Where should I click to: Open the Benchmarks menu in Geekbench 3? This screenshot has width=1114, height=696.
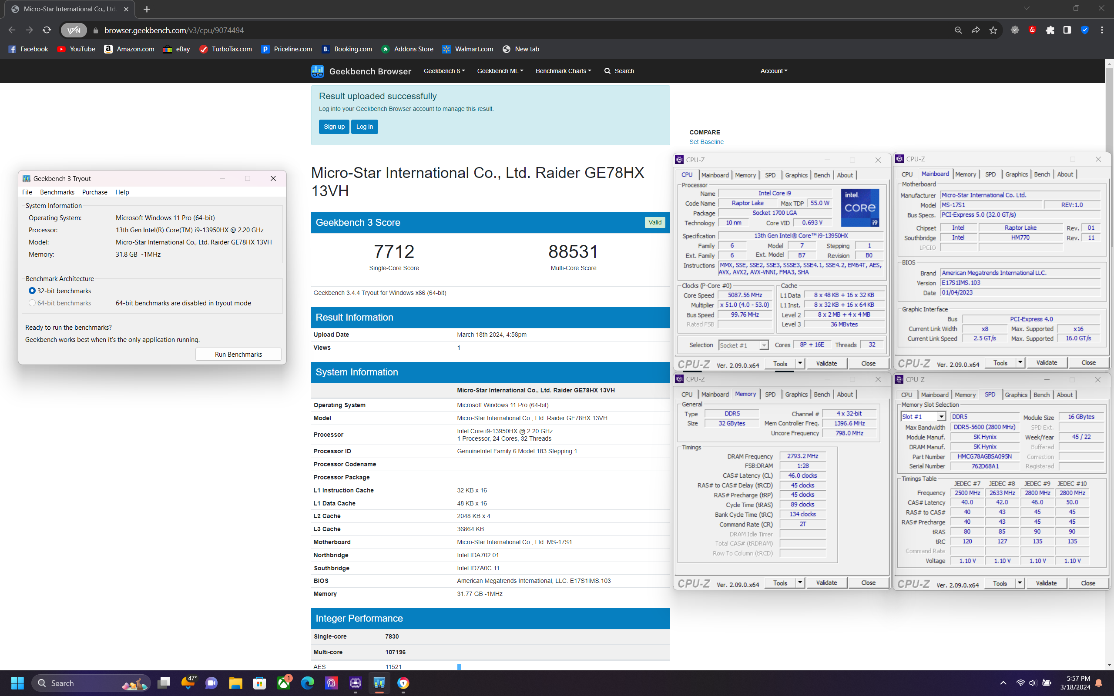[x=57, y=192]
